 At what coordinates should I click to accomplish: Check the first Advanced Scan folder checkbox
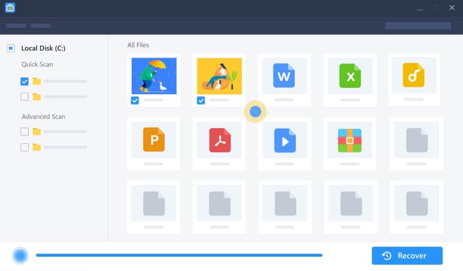24,131
